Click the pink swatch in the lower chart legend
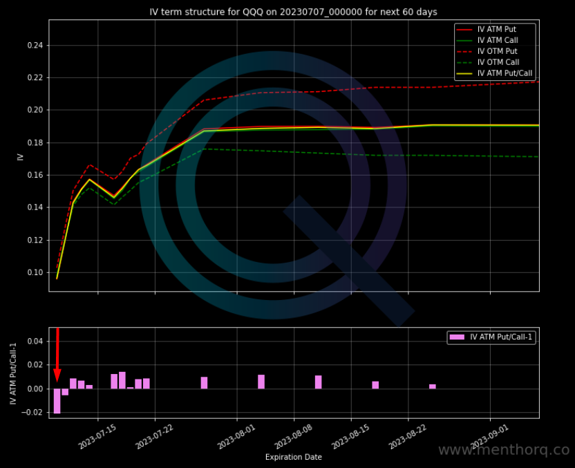 (457, 337)
